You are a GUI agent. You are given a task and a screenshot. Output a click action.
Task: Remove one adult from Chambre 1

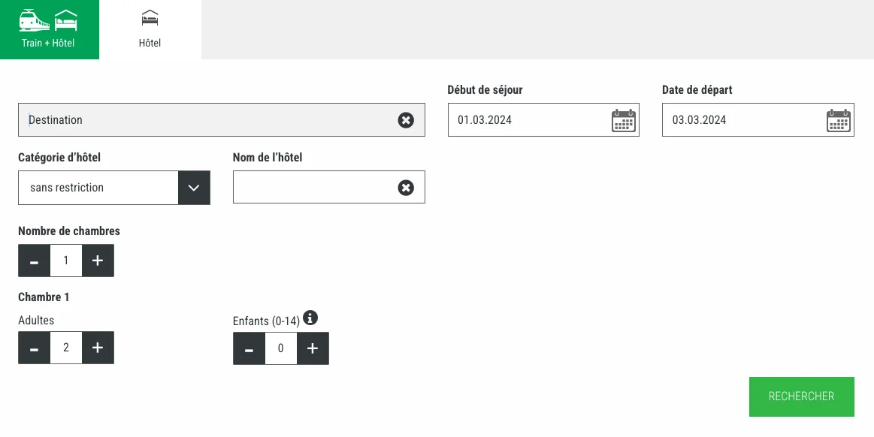(34, 348)
